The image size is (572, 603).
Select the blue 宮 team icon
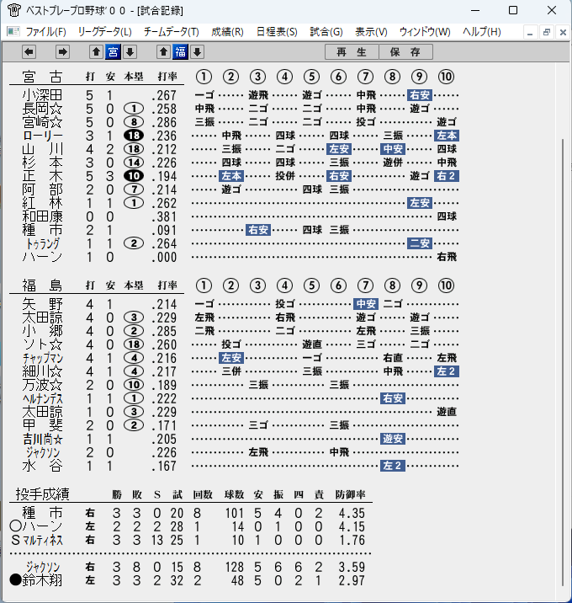tap(113, 51)
